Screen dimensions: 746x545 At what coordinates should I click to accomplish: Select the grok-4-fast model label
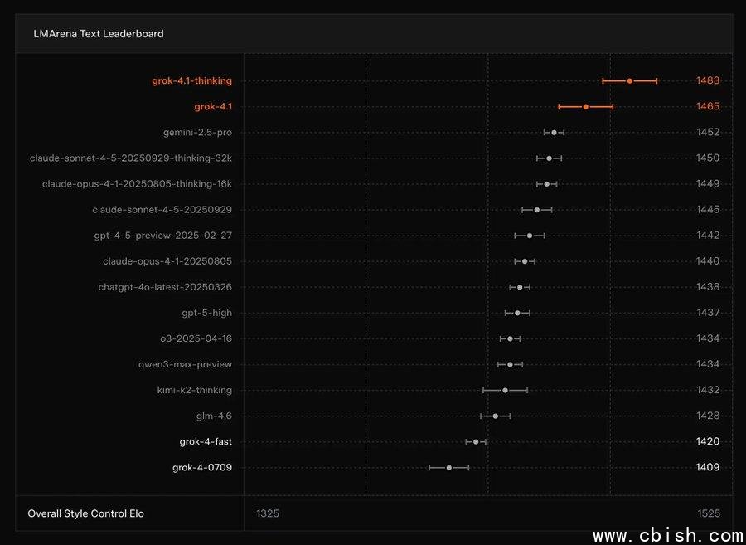point(206,441)
